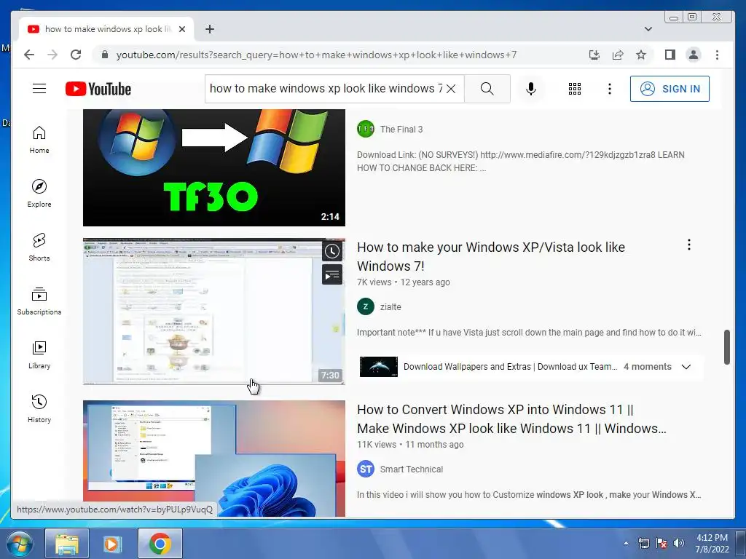Open the volume speaker tray icon
The image size is (746, 559).
click(x=680, y=543)
